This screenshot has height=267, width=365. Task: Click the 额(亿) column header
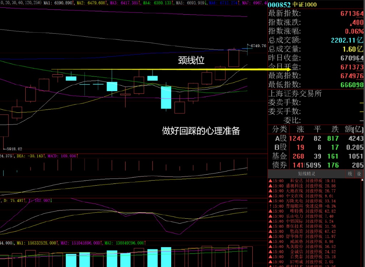tap(354, 129)
